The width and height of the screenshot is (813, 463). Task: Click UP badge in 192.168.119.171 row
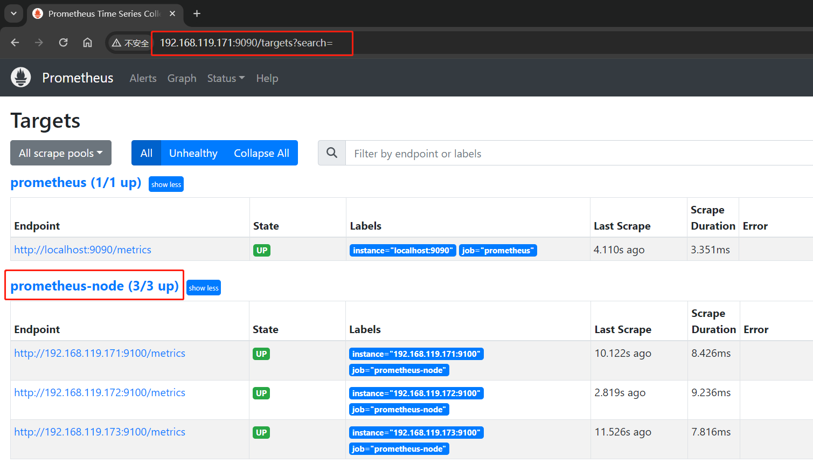[261, 354]
